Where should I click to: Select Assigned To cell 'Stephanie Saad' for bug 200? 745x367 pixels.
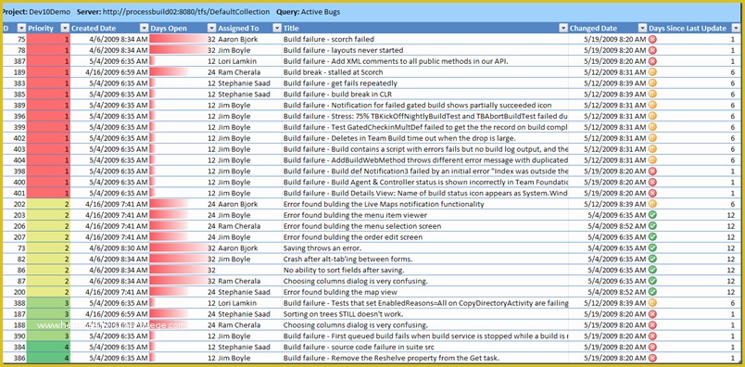pos(244,292)
